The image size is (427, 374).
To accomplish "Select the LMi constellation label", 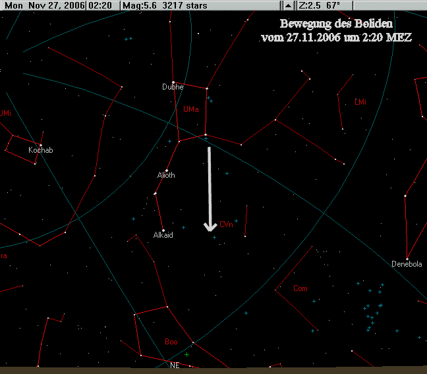I will pyautogui.click(x=360, y=102).
